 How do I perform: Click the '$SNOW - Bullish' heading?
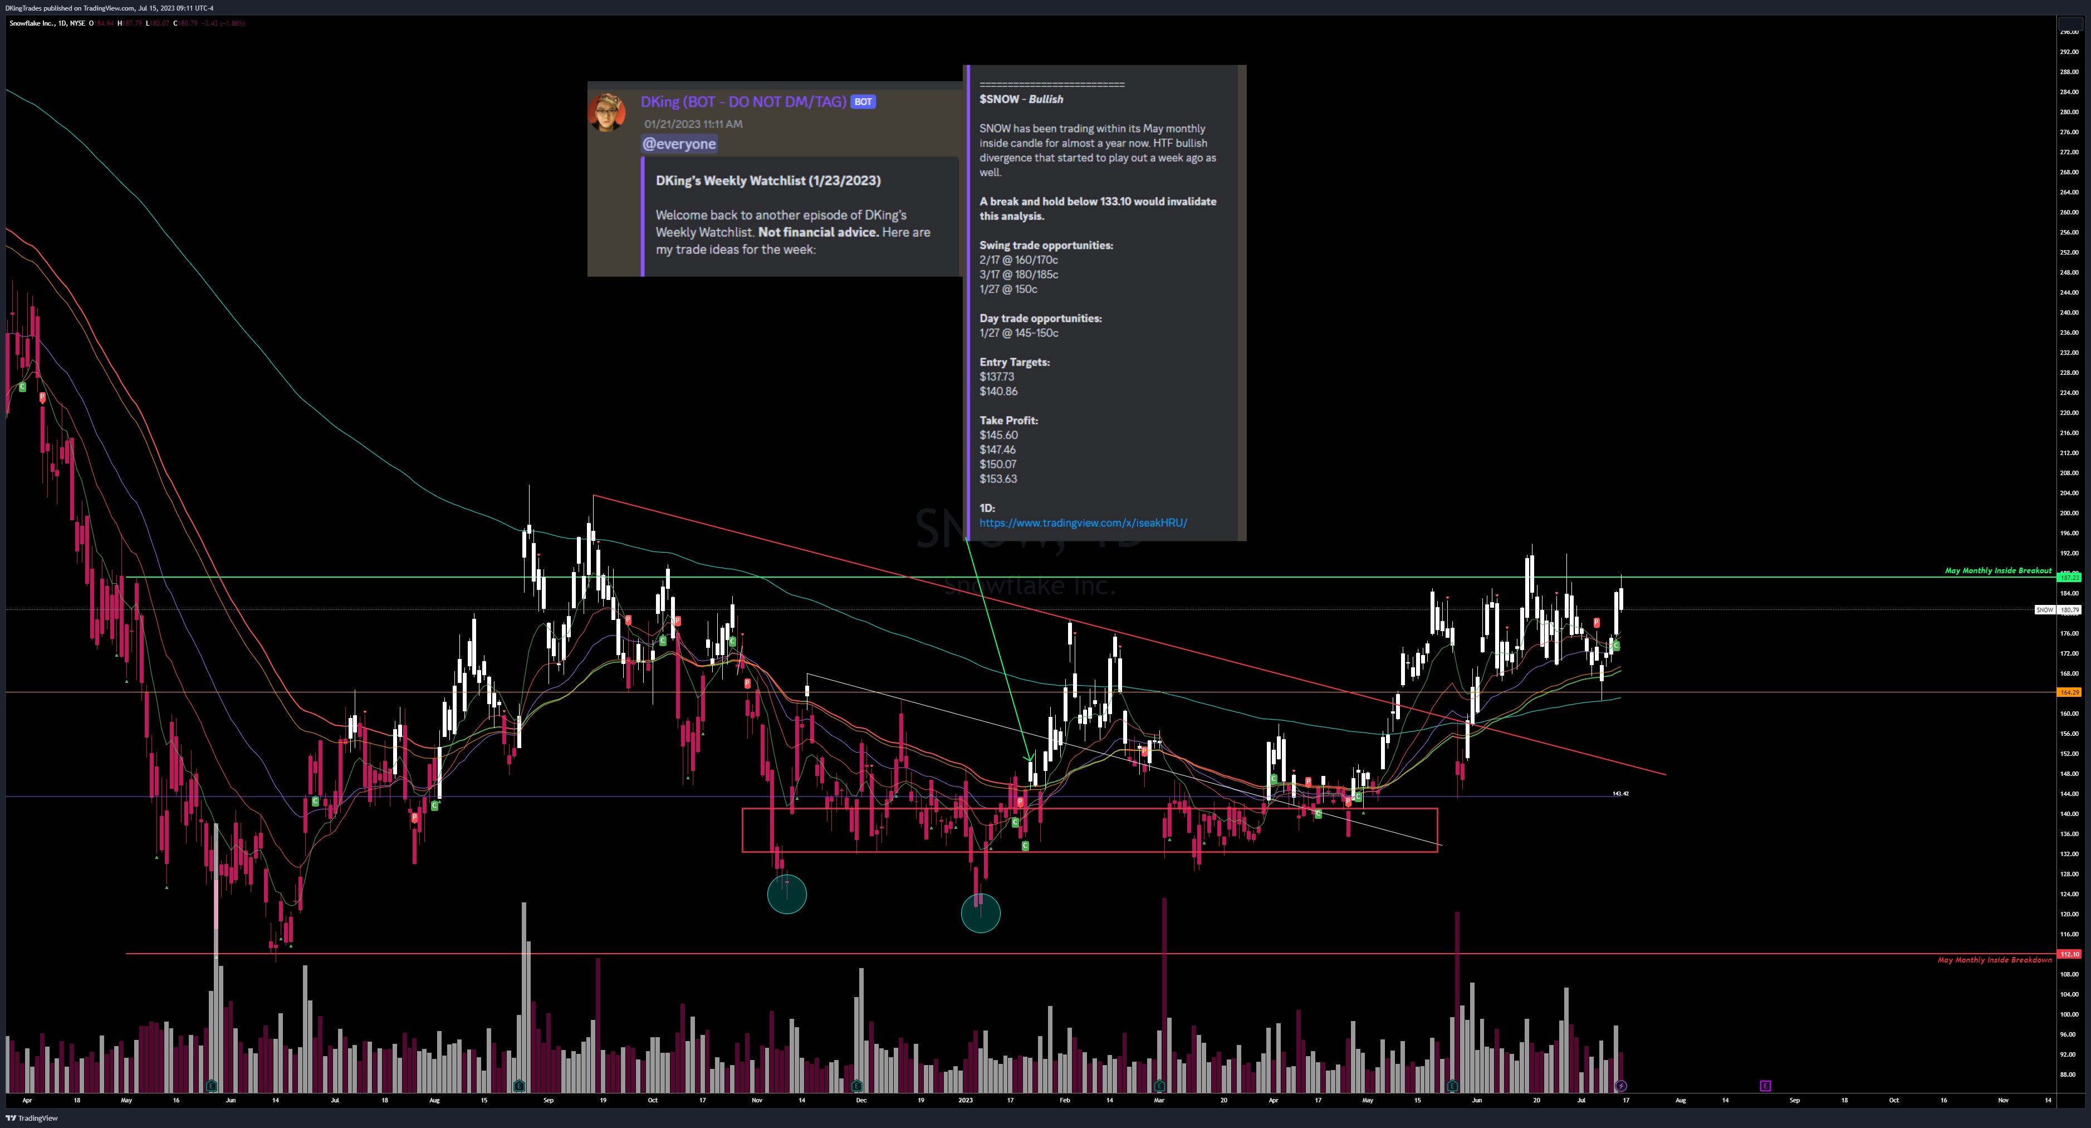point(1021,99)
